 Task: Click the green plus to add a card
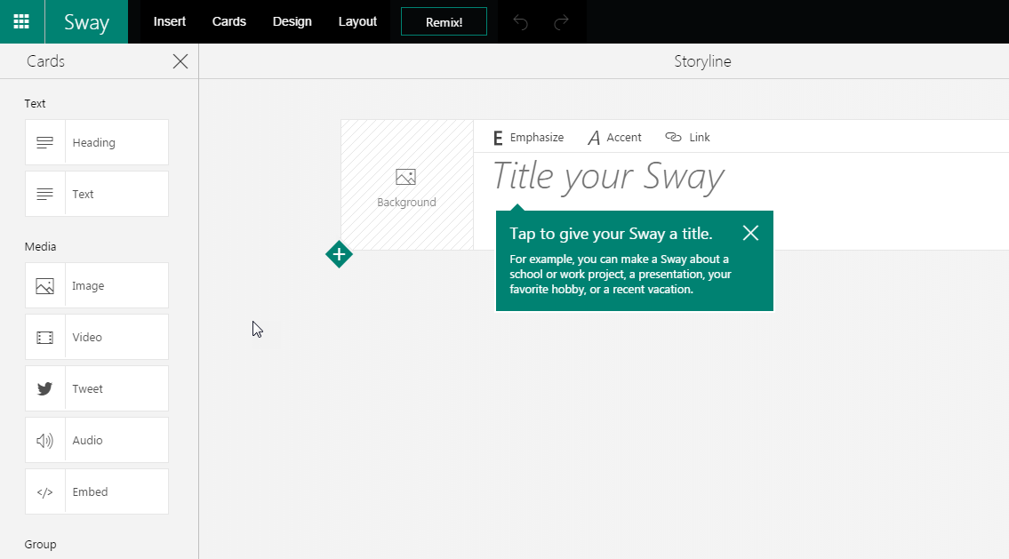339,254
